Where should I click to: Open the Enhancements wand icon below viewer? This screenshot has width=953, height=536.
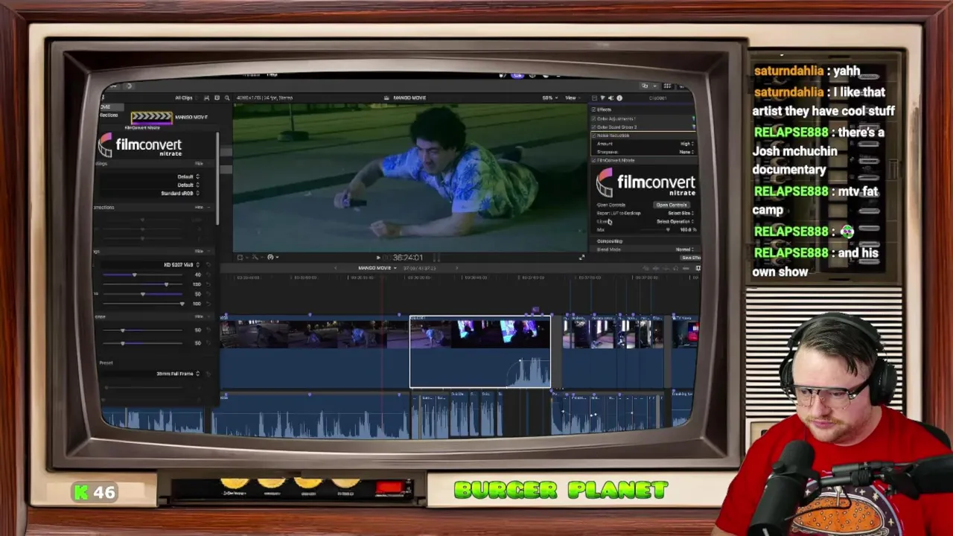tap(255, 258)
